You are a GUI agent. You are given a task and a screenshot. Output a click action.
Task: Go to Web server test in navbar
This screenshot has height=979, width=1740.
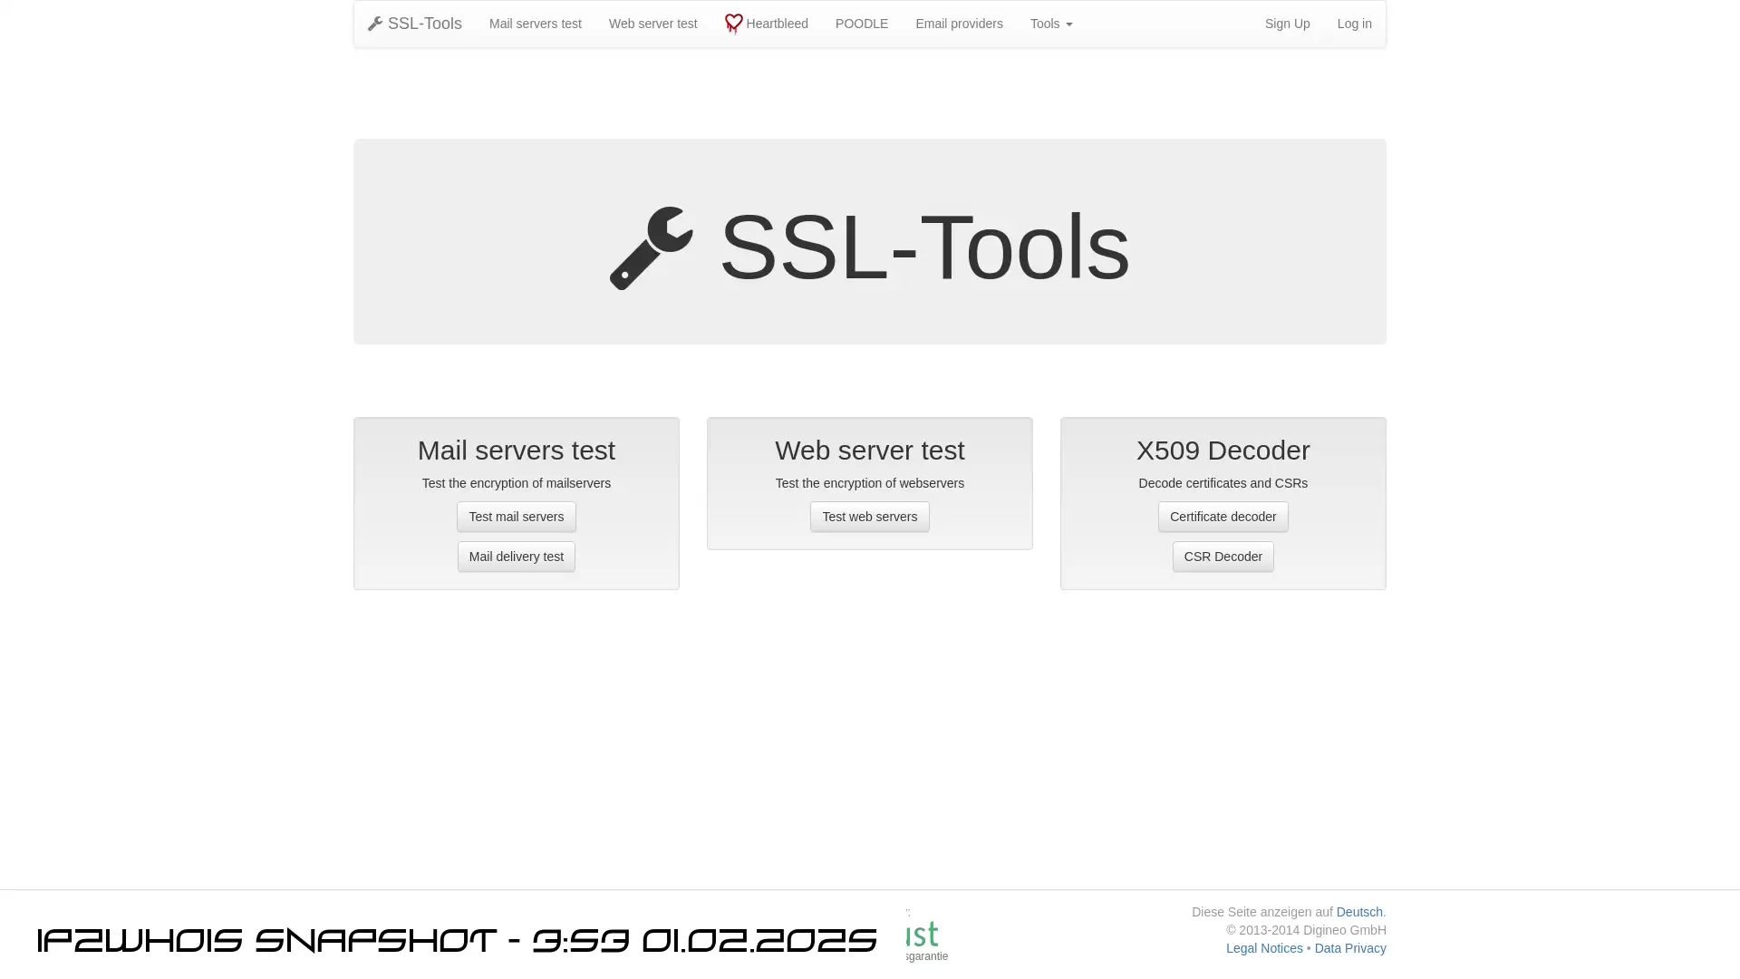pos(653,24)
